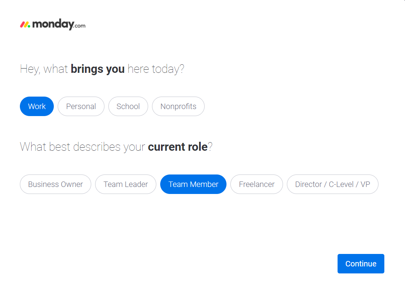The height and width of the screenshot is (289, 405).
Task: Select Director / C-Level / VP role
Action: 332,184
